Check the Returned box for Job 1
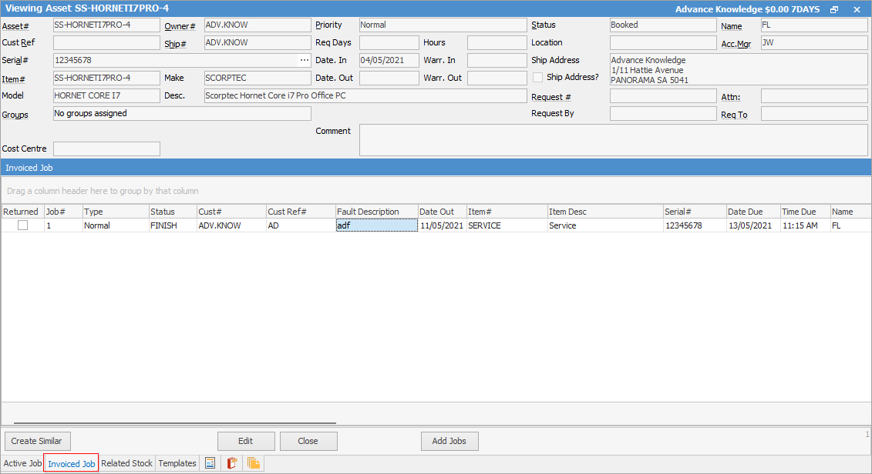This screenshot has width=872, height=474. 22,225
